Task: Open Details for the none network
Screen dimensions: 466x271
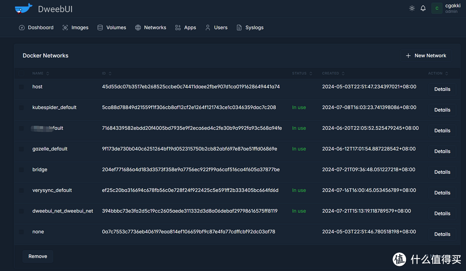Action: coord(442,234)
